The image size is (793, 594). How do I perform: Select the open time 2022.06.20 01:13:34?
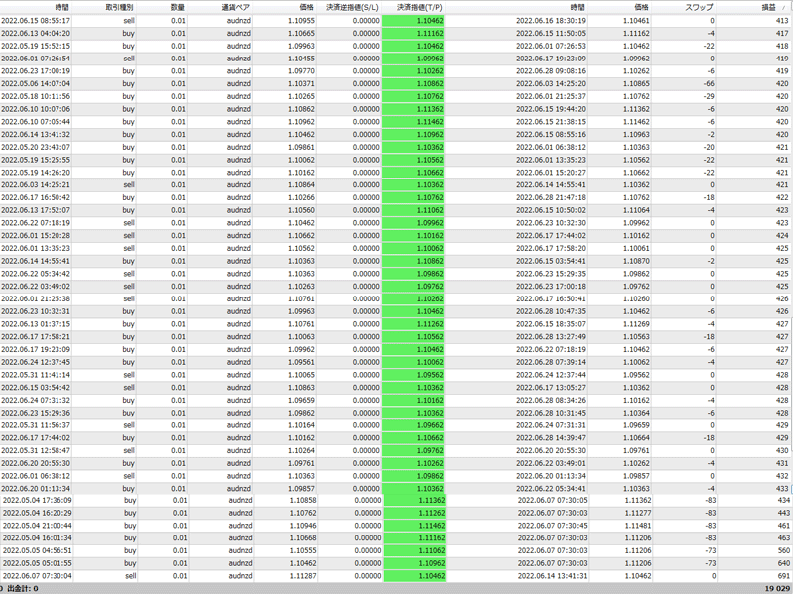pos(36,489)
